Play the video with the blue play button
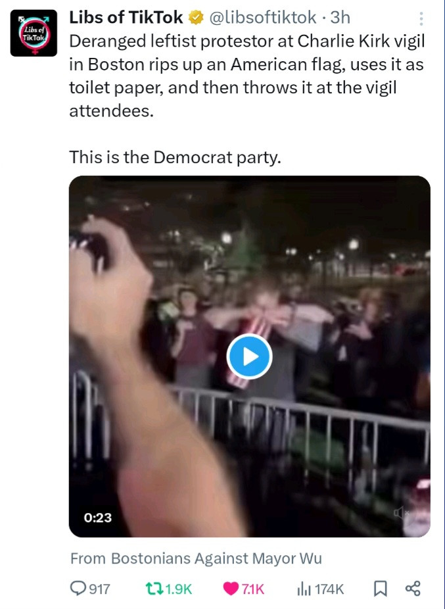This screenshot has height=609, width=445. tap(249, 356)
